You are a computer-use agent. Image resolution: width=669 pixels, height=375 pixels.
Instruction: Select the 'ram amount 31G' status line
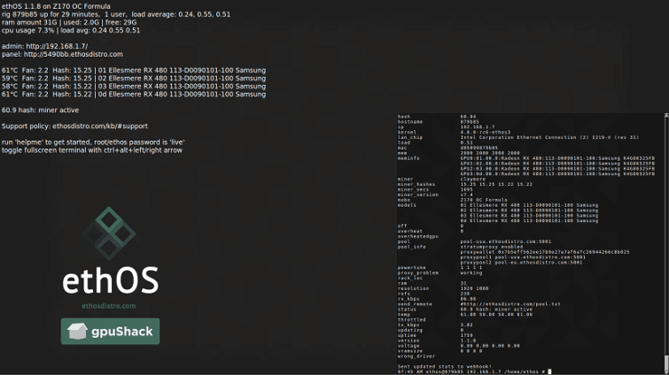pos(69,22)
